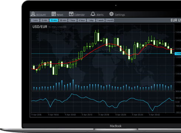181x133 pixels.
Task: Switch to the 5 min timeframe
Action: coord(44,20)
